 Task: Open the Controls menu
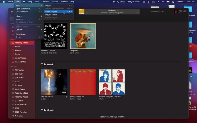pyautogui.click(x=45, y=2)
